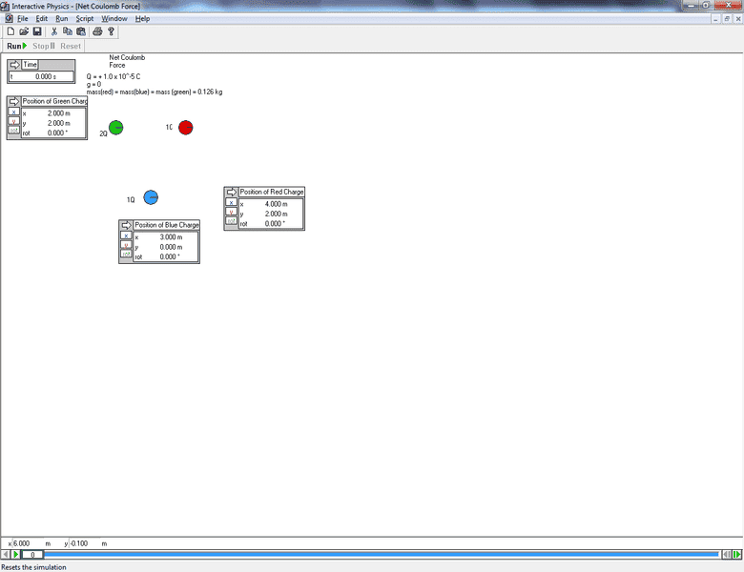
Task: Click the mass equation text 0.126 kg
Action: pyautogui.click(x=155, y=92)
